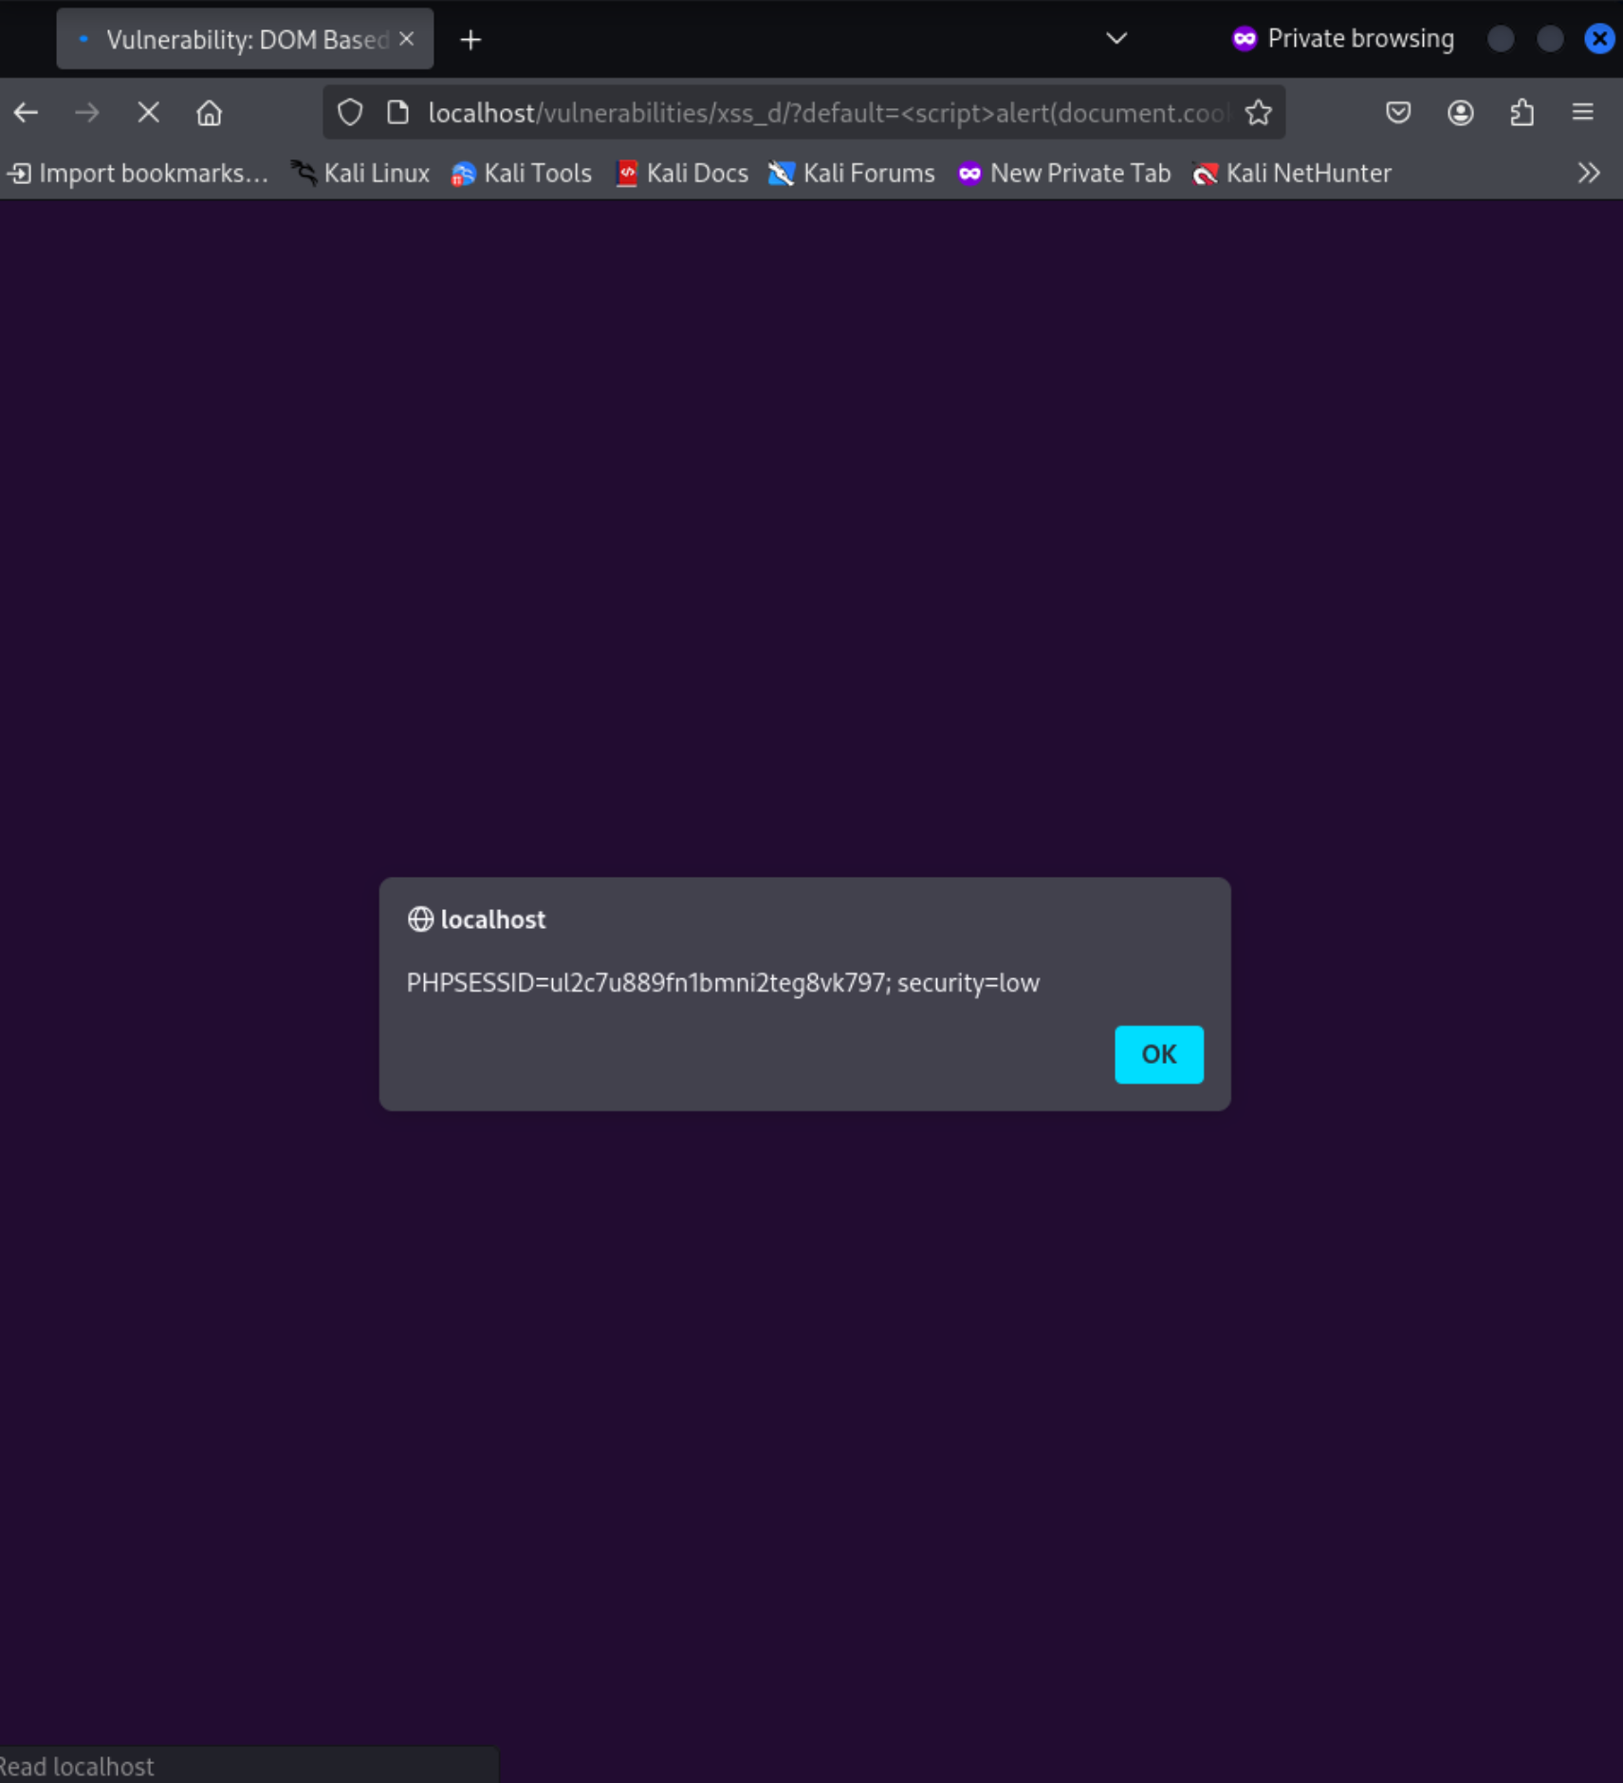Image resolution: width=1623 pixels, height=1783 pixels.
Task: Open a new tab
Action: pyautogui.click(x=470, y=40)
